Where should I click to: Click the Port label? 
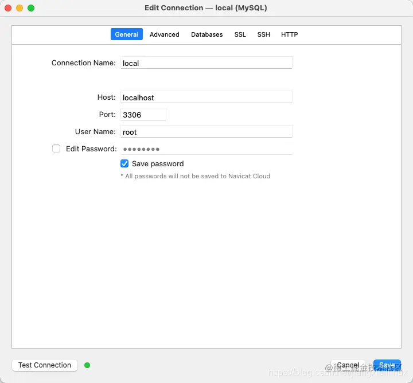(107, 115)
